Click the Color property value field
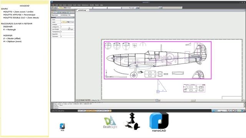The image size is (246, 138). tap(68, 20)
